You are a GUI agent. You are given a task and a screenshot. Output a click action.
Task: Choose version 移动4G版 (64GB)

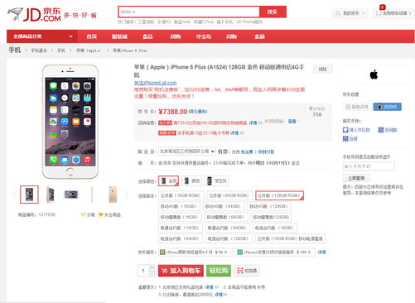[223, 206]
